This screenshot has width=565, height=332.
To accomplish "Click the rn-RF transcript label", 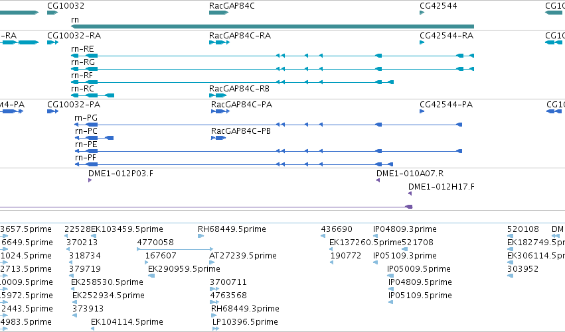I will 82,76.
